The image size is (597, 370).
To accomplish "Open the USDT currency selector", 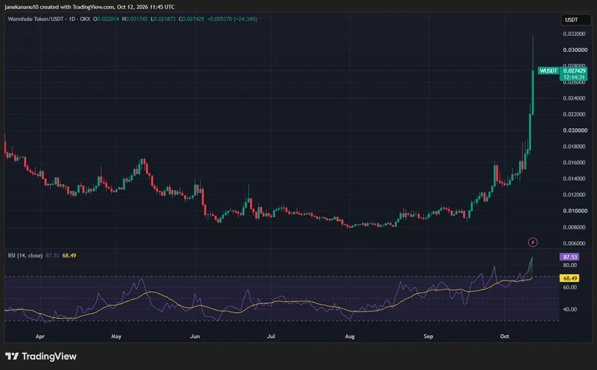I will [575, 20].
